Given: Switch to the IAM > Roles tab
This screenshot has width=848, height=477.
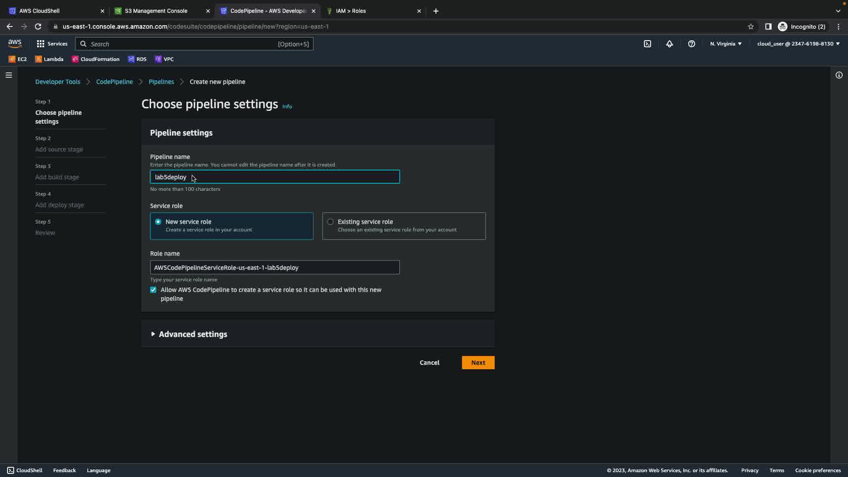Looking at the screenshot, I should (x=351, y=11).
